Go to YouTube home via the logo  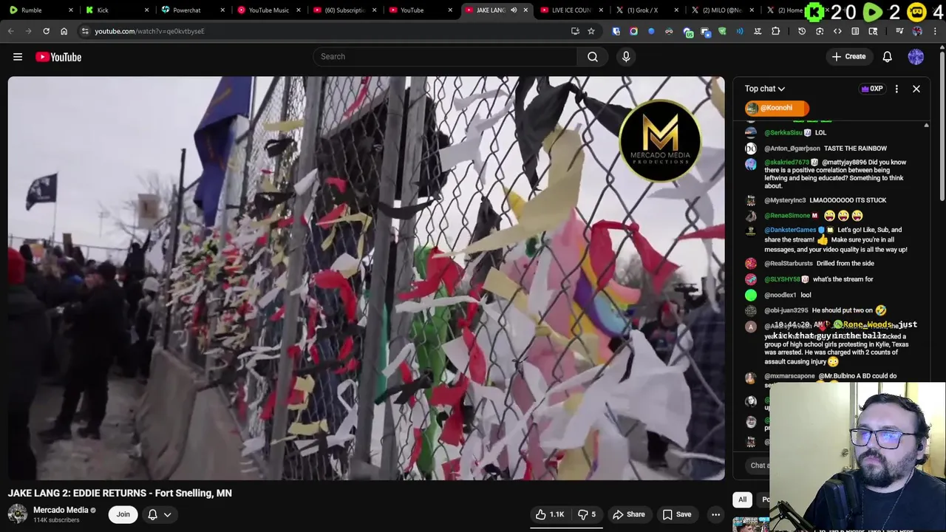point(58,57)
